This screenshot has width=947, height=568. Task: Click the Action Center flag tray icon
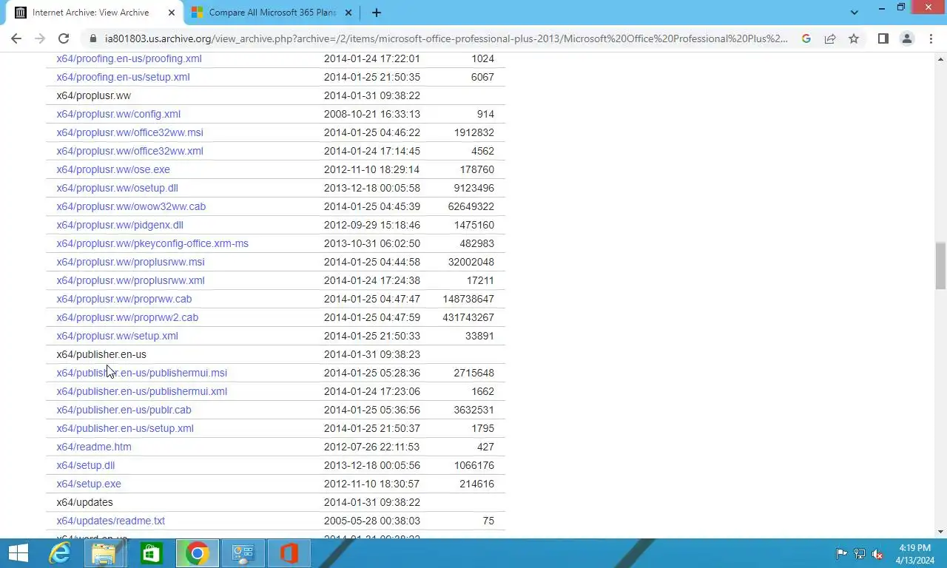coord(841,553)
